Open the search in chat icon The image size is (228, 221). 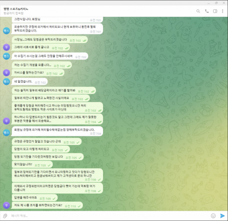[x=198, y=11]
